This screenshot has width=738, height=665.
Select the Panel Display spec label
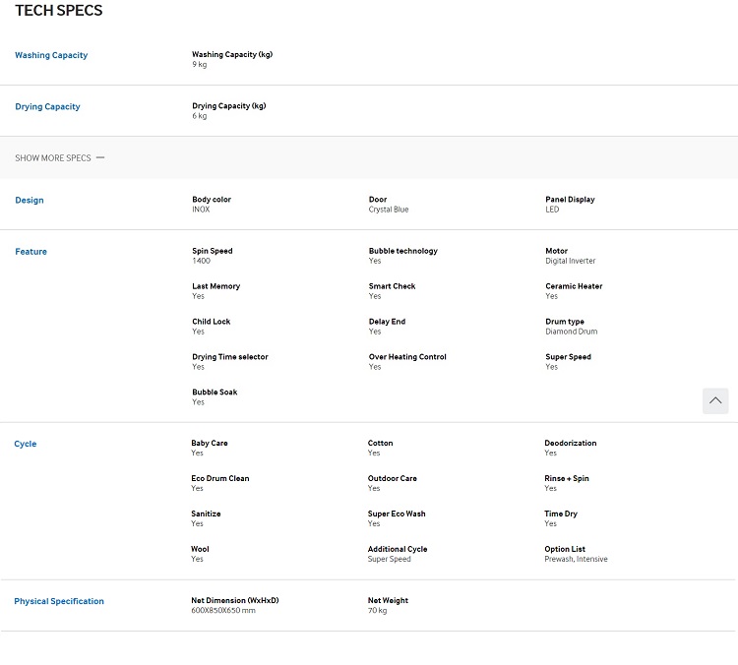(x=570, y=200)
